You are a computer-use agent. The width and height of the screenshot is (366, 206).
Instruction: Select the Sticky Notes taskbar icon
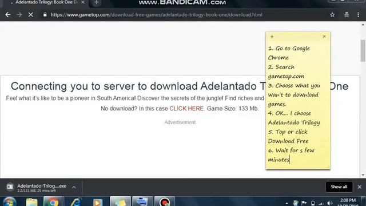pos(120,202)
